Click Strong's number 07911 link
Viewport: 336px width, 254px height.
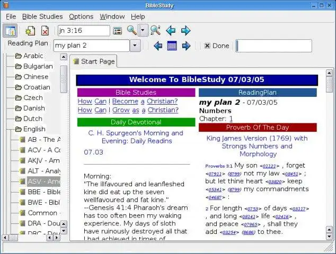pyautogui.click(x=215, y=174)
